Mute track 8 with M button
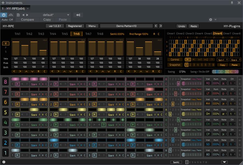This screenshot has width=243, height=165. click(240, 79)
